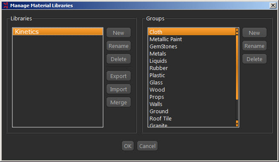Select the Liquids group
279x162 pixels.
point(192,61)
